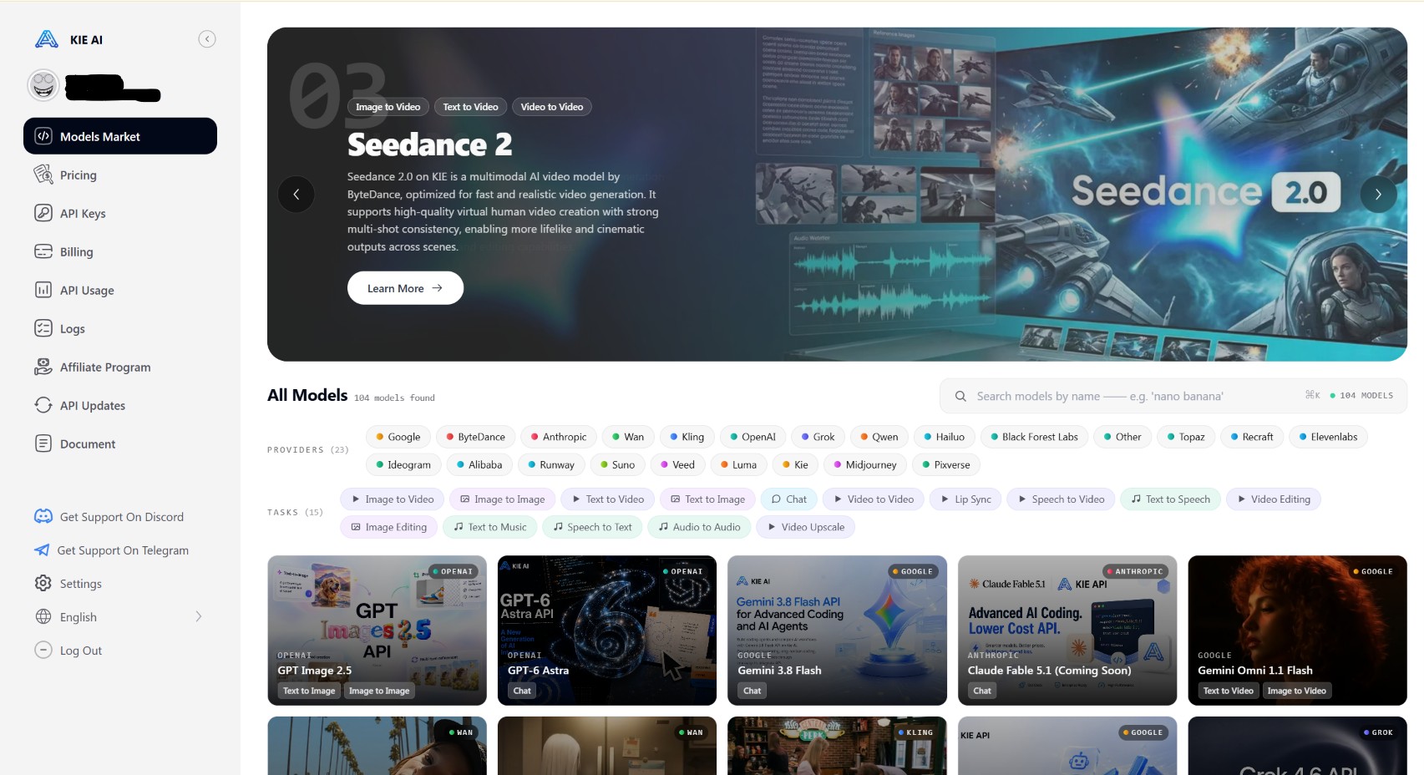The width and height of the screenshot is (1424, 775).
Task: Open Models Market page
Action: pyautogui.click(x=120, y=136)
